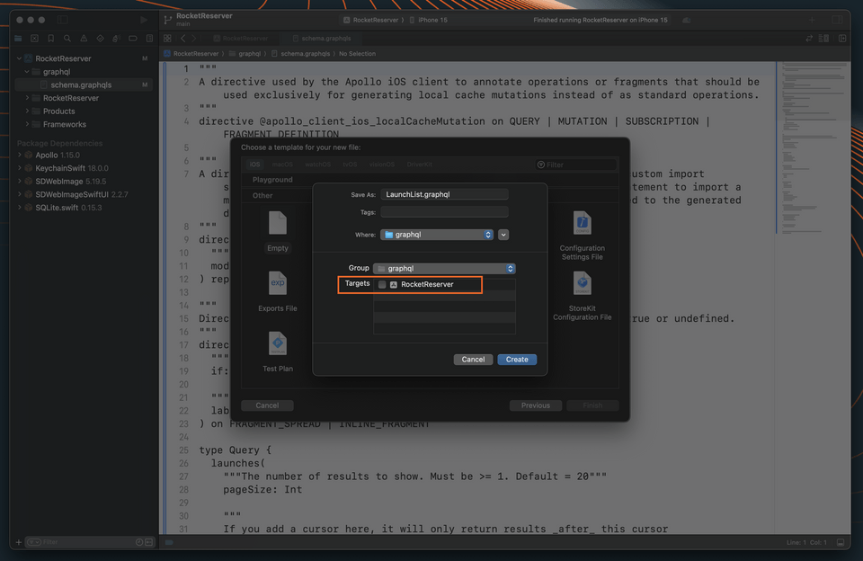Image resolution: width=863 pixels, height=561 pixels.
Task: Expand the RocketReserver group folder
Action: click(x=27, y=98)
